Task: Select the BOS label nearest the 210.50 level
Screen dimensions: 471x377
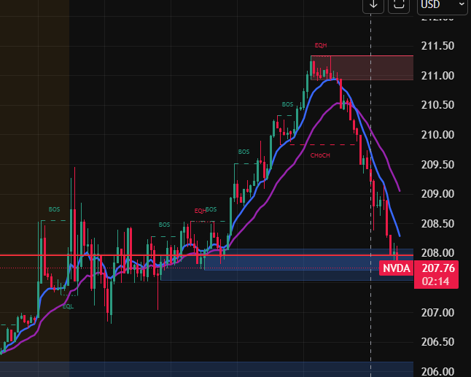Action: (287, 104)
